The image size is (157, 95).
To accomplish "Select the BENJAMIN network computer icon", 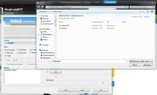I will [42, 58].
